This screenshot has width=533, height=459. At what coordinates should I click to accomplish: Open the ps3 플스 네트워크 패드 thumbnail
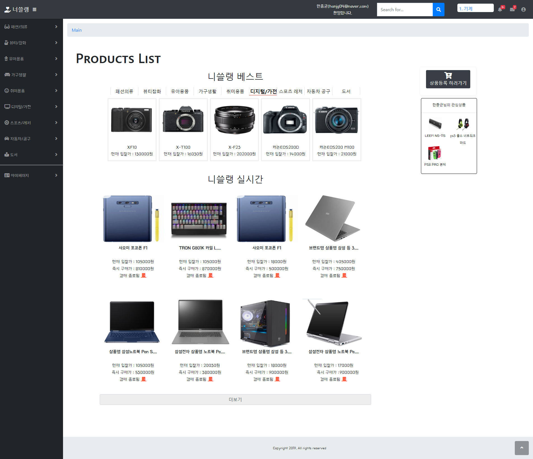click(463, 124)
